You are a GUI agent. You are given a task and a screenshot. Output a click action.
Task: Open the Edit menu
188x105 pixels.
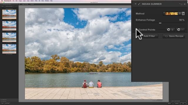tap(16, 1)
